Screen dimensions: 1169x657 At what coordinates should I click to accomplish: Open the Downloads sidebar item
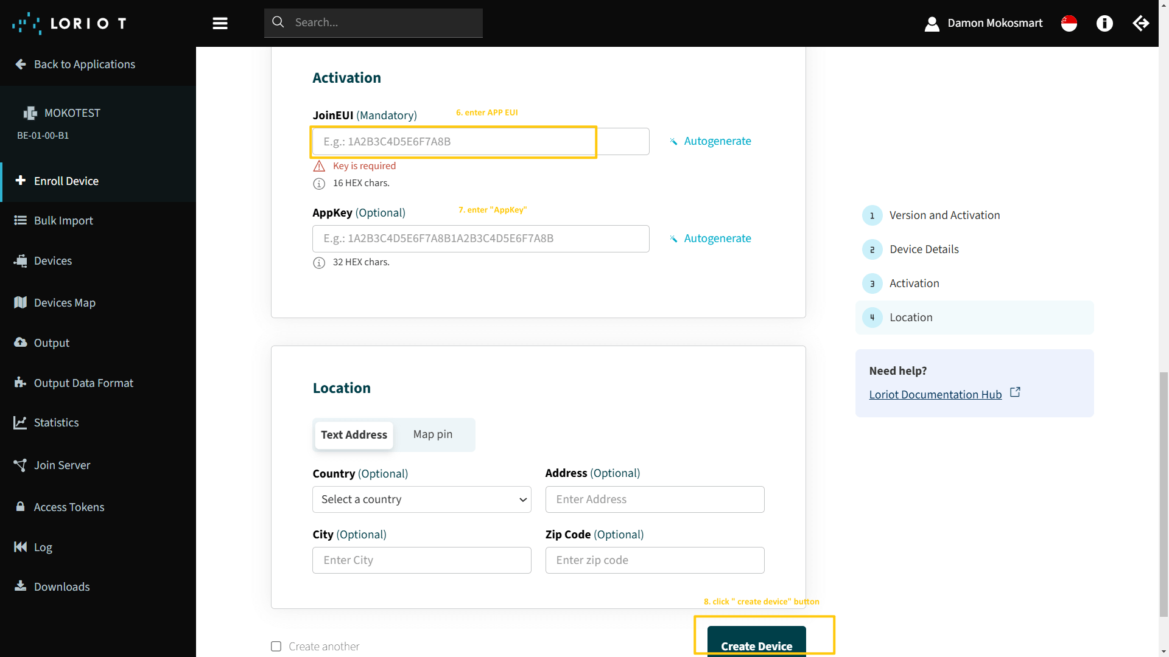click(61, 586)
